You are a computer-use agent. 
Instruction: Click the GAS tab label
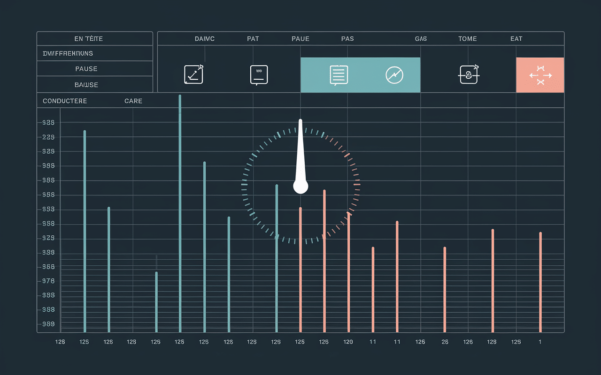421,39
